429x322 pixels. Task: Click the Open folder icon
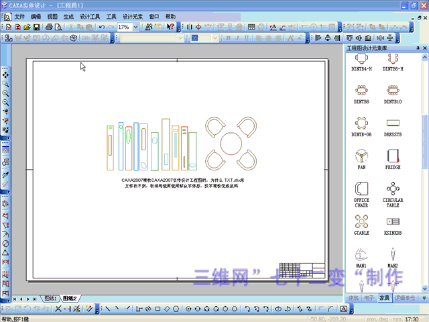click(27, 27)
